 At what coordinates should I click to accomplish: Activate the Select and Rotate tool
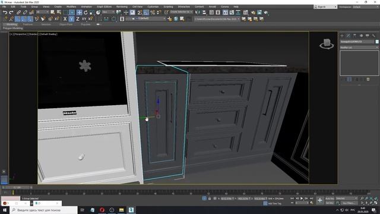coord(85,12)
